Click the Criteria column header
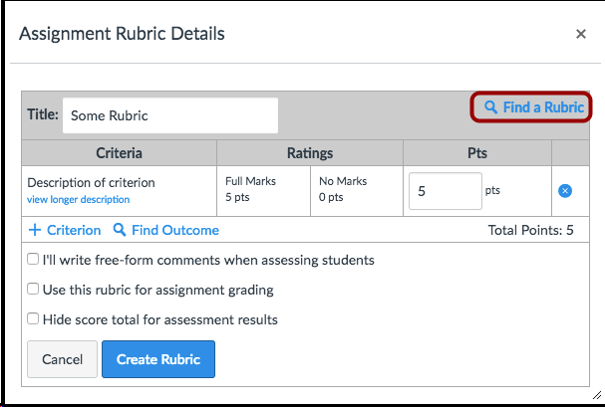Viewport: 605px width, 407px height. [119, 153]
